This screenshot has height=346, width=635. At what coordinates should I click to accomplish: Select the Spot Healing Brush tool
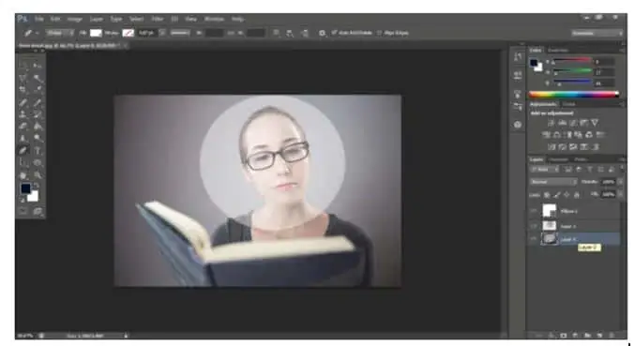tap(23, 102)
